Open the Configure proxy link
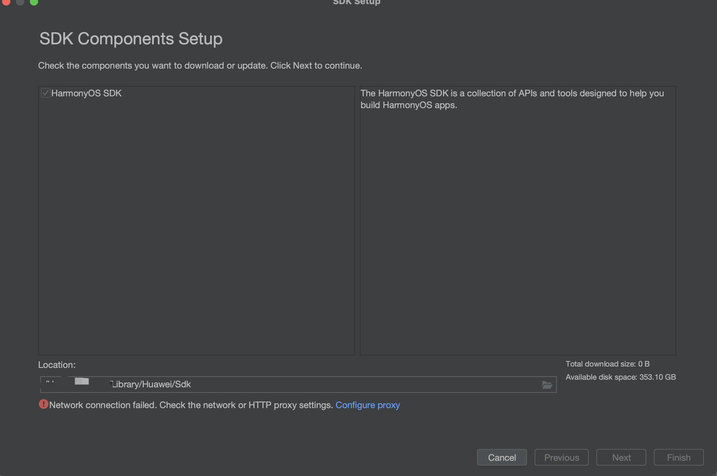 [368, 405]
